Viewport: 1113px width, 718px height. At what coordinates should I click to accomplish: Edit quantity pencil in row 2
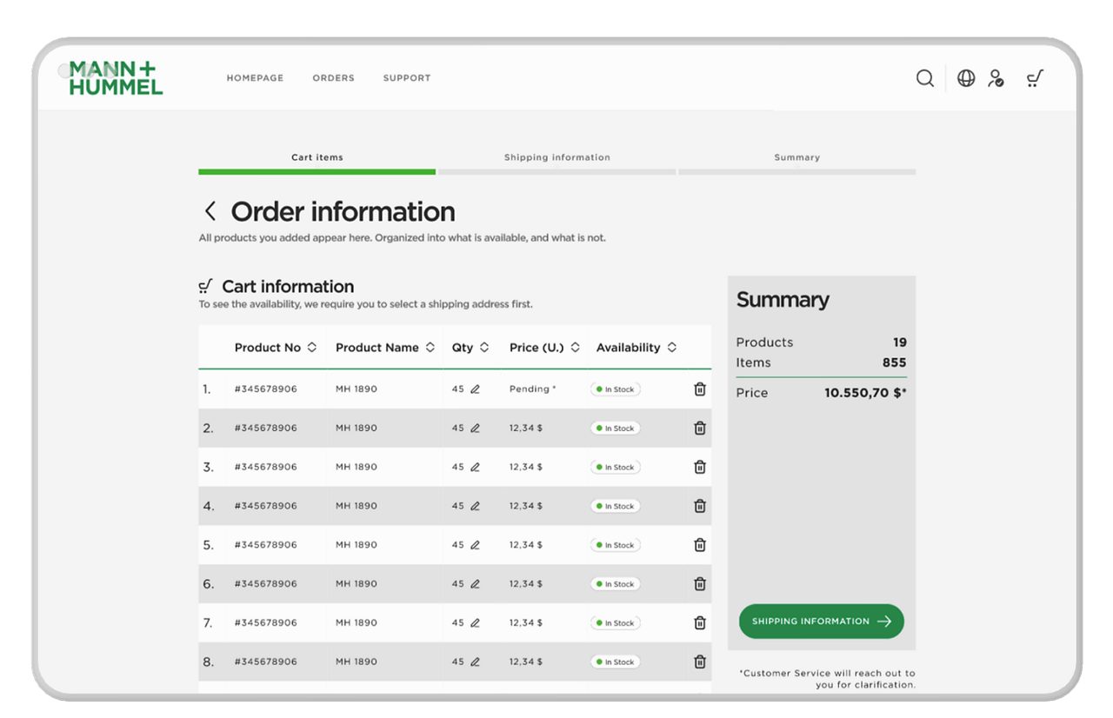[476, 429]
